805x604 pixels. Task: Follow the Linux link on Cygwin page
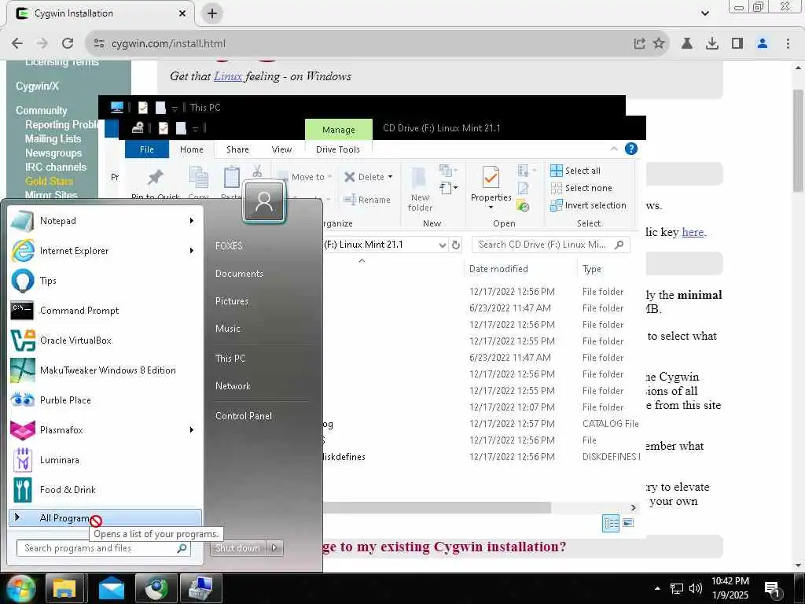(228, 76)
